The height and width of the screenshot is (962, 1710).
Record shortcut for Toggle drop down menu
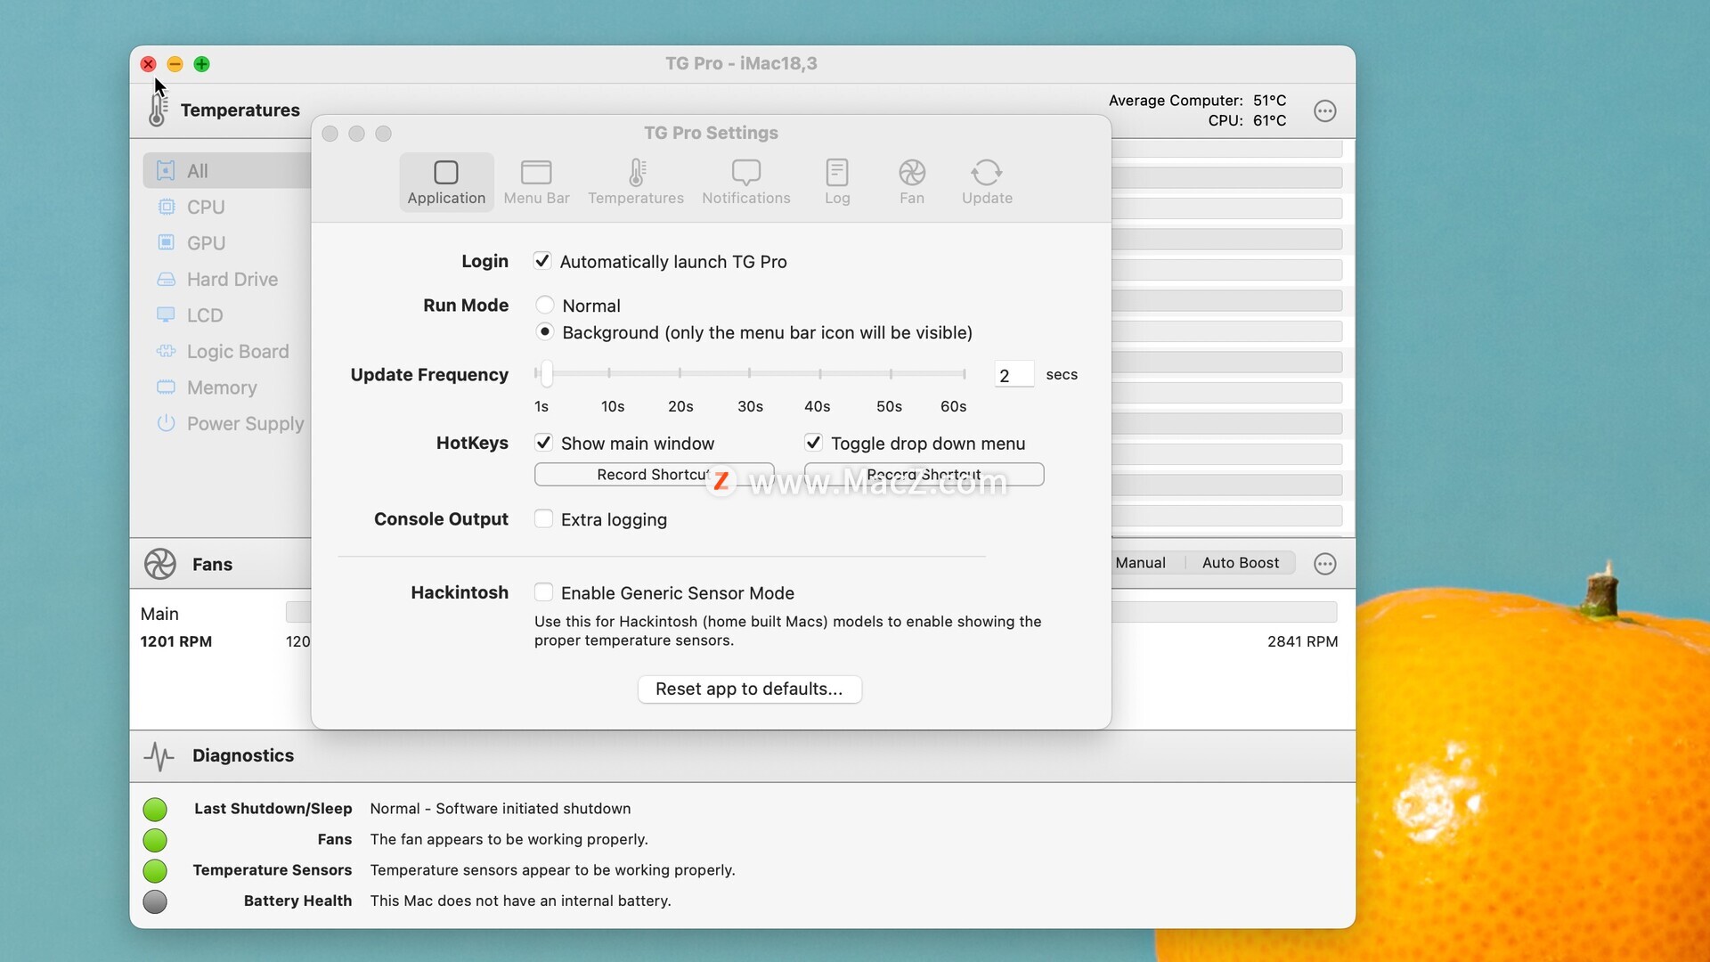click(x=924, y=474)
